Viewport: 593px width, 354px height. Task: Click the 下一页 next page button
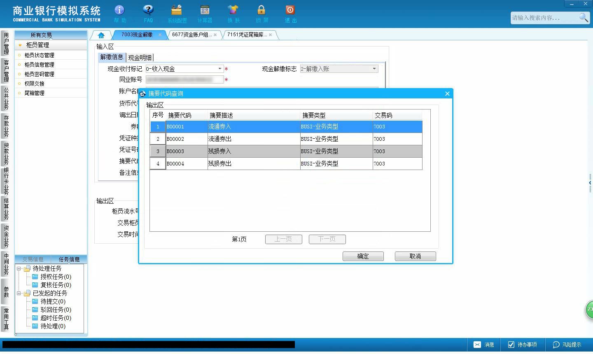327,239
